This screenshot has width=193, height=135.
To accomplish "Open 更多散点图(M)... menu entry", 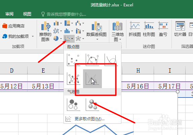I will click(x=92, y=119).
